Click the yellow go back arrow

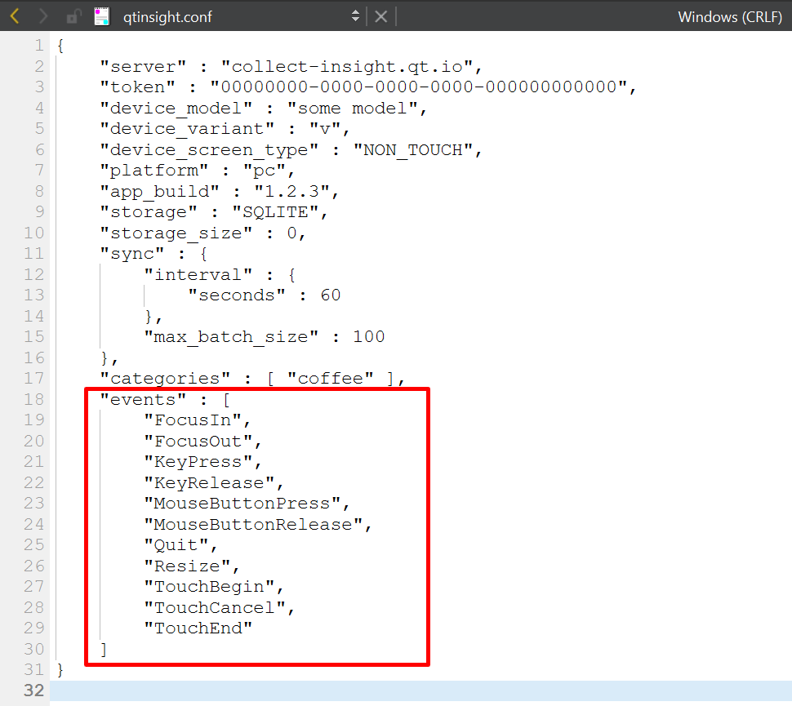click(x=15, y=16)
